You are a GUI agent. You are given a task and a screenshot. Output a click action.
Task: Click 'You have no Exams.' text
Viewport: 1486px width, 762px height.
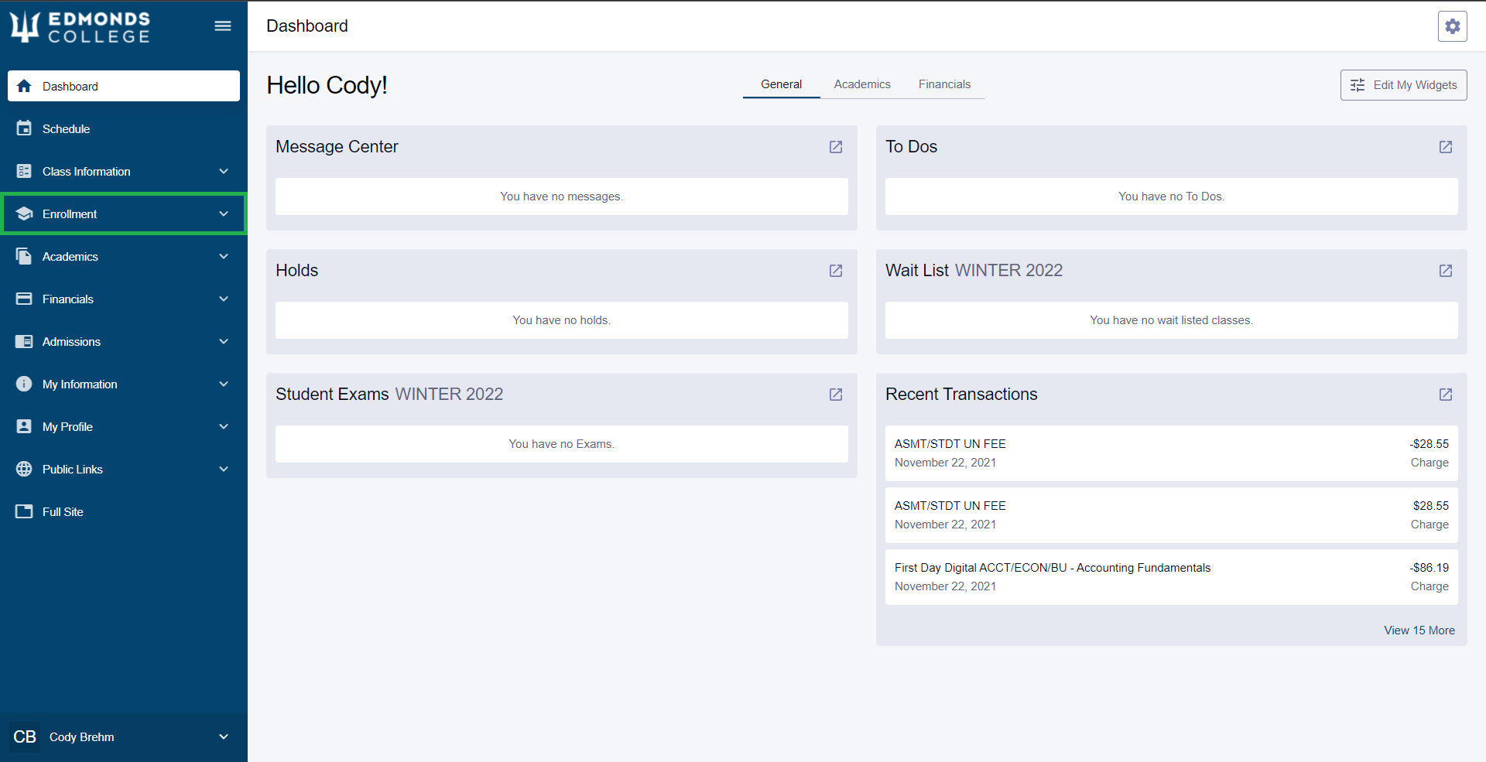pos(561,444)
